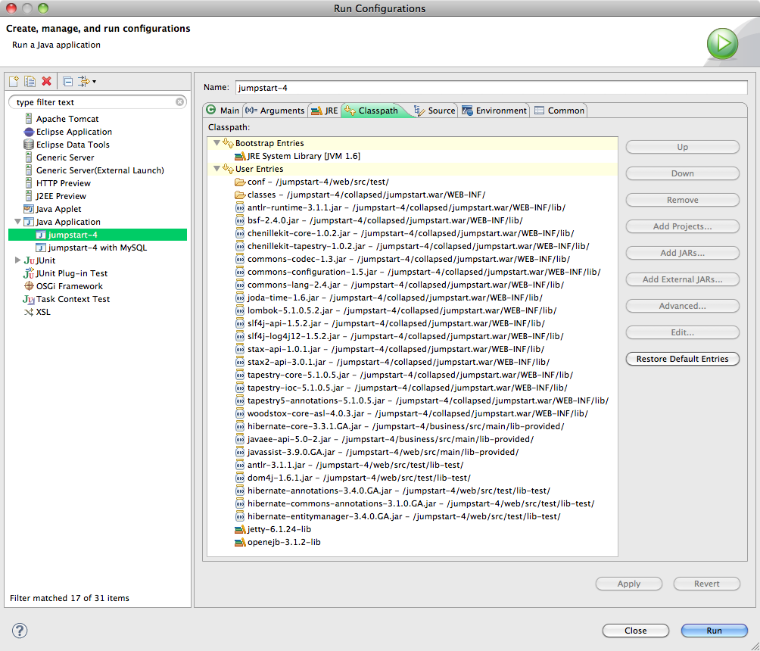Select hibernate-core-3.3.1.GA.jar entry
This screenshot has height=651, width=760.
(400, 427)
